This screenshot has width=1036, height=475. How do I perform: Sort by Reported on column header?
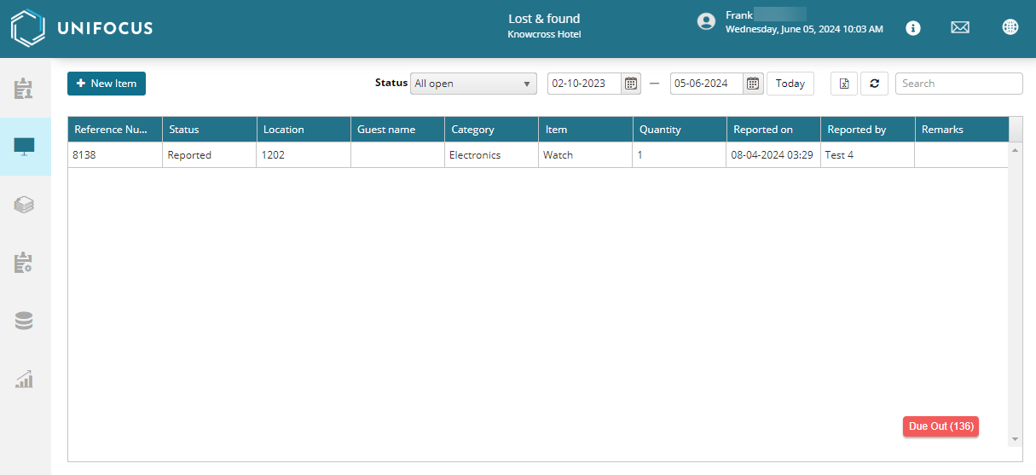pyautogui.click(x=773, y=130)
